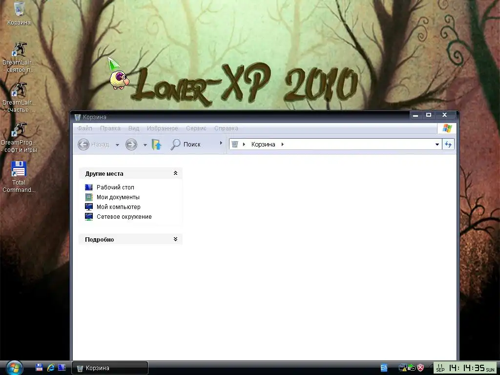Launch Internet Explorer from quick launch

(51, 367)
